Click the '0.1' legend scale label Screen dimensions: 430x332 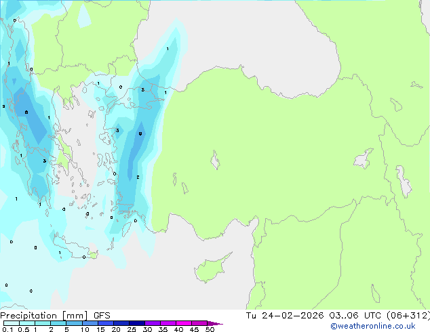(7, 329)
